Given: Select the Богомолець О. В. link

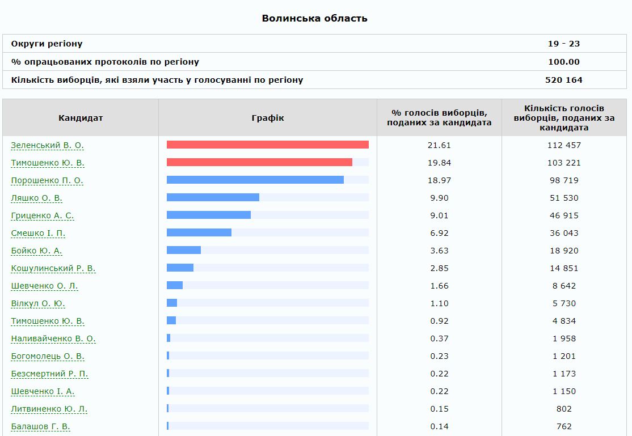Looking at the screenshot, I should click(x=48, y=356).
